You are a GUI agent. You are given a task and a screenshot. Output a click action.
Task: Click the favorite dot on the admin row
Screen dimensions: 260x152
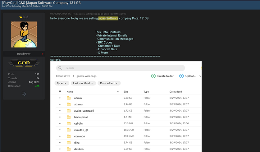[60, 98]
